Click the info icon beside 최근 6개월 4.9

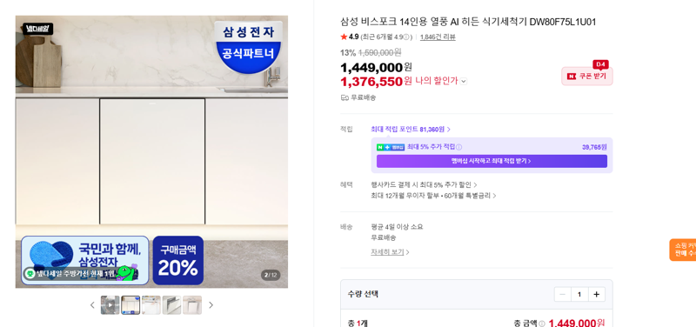[x=406, y=37]
